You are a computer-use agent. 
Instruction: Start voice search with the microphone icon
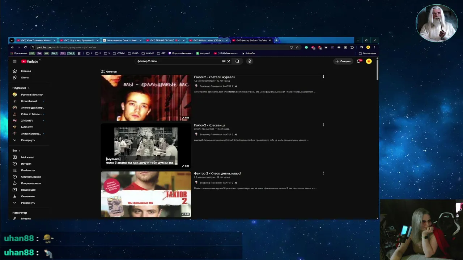[250, 61]
